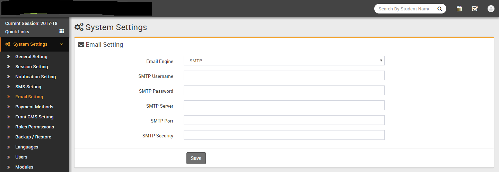499x172 pixels.
Task: Click the search magnifier icon
Action: pos(439,9)
